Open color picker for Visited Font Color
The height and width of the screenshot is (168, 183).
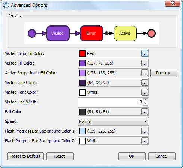coord(145,92)
